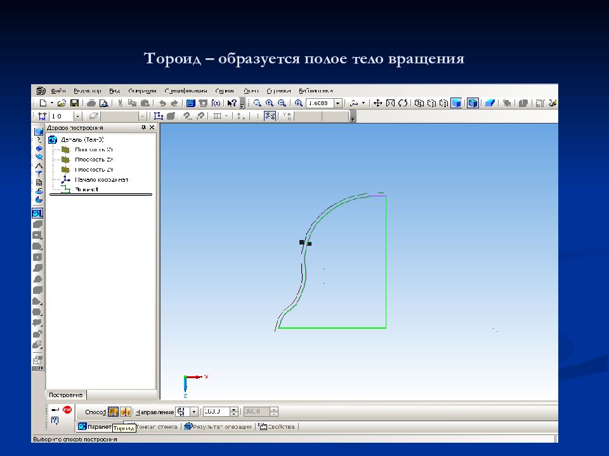Image resolution: width=609 pixels, height=456 pixels.
Task: Click the current step icon beside the 1.0 field
Action: [43, 116]
